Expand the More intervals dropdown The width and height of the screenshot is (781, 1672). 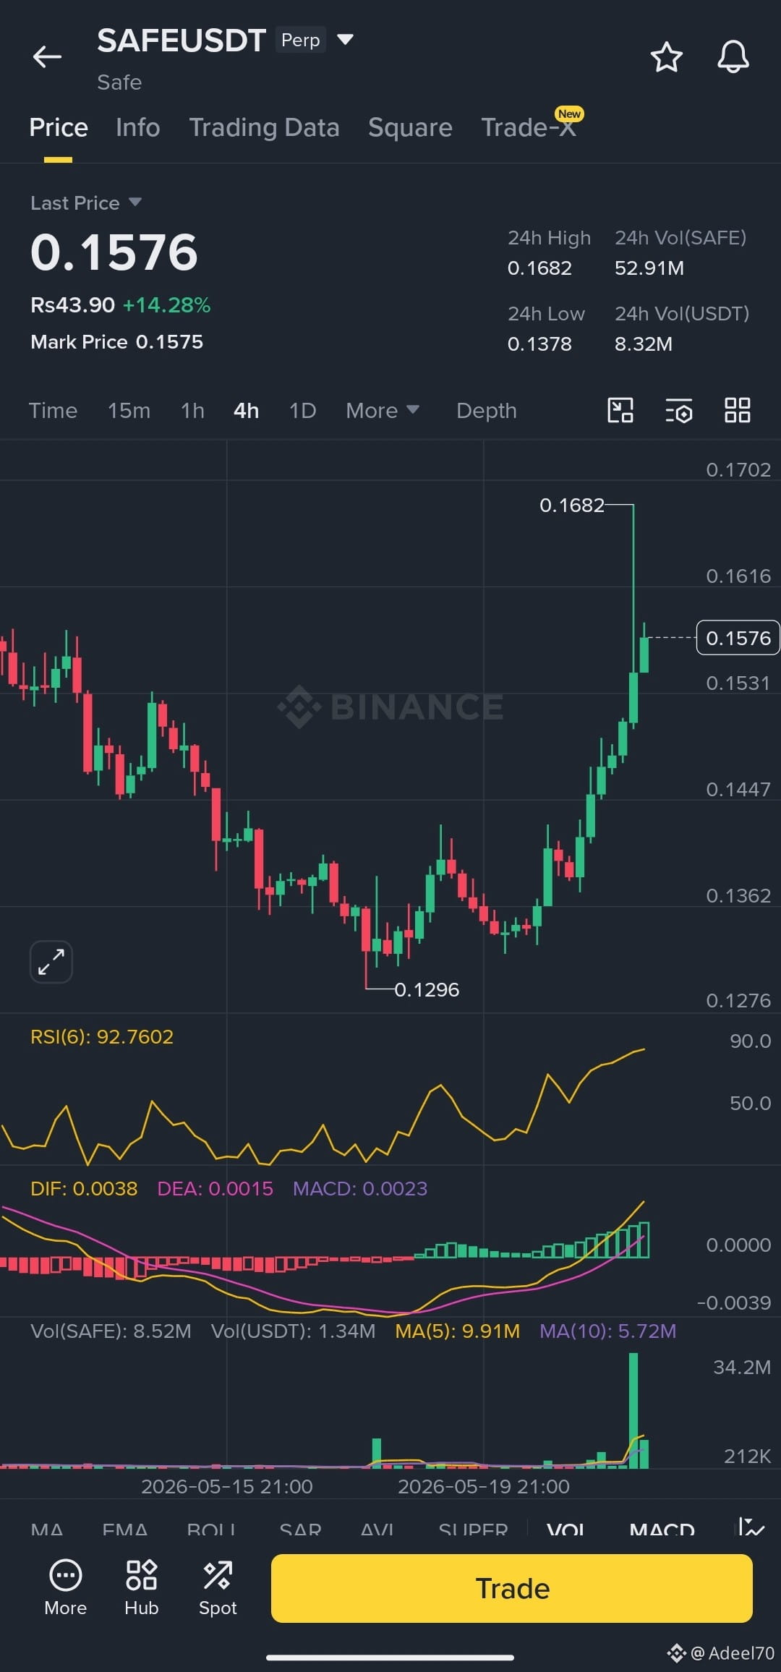[383, 411]
